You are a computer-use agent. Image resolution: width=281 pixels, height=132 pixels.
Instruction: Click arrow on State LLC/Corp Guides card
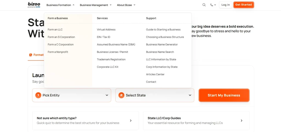pyautogui.click(x=241, y=120)
